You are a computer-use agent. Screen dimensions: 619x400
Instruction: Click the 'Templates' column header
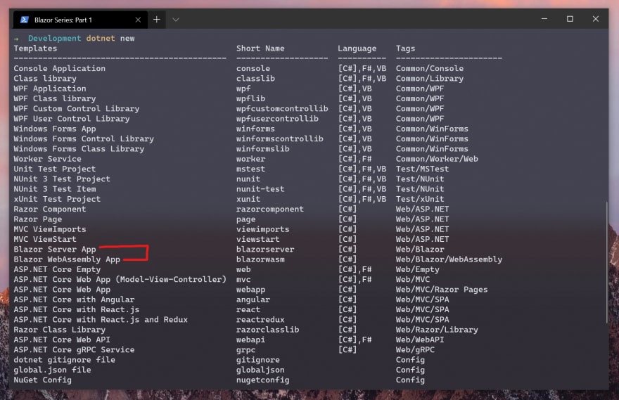(36, 49)
